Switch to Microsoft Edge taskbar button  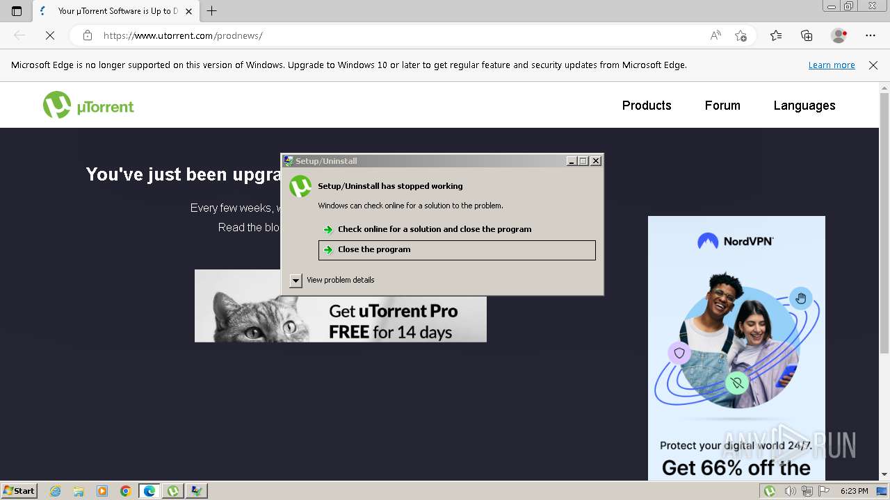point(149,491)
